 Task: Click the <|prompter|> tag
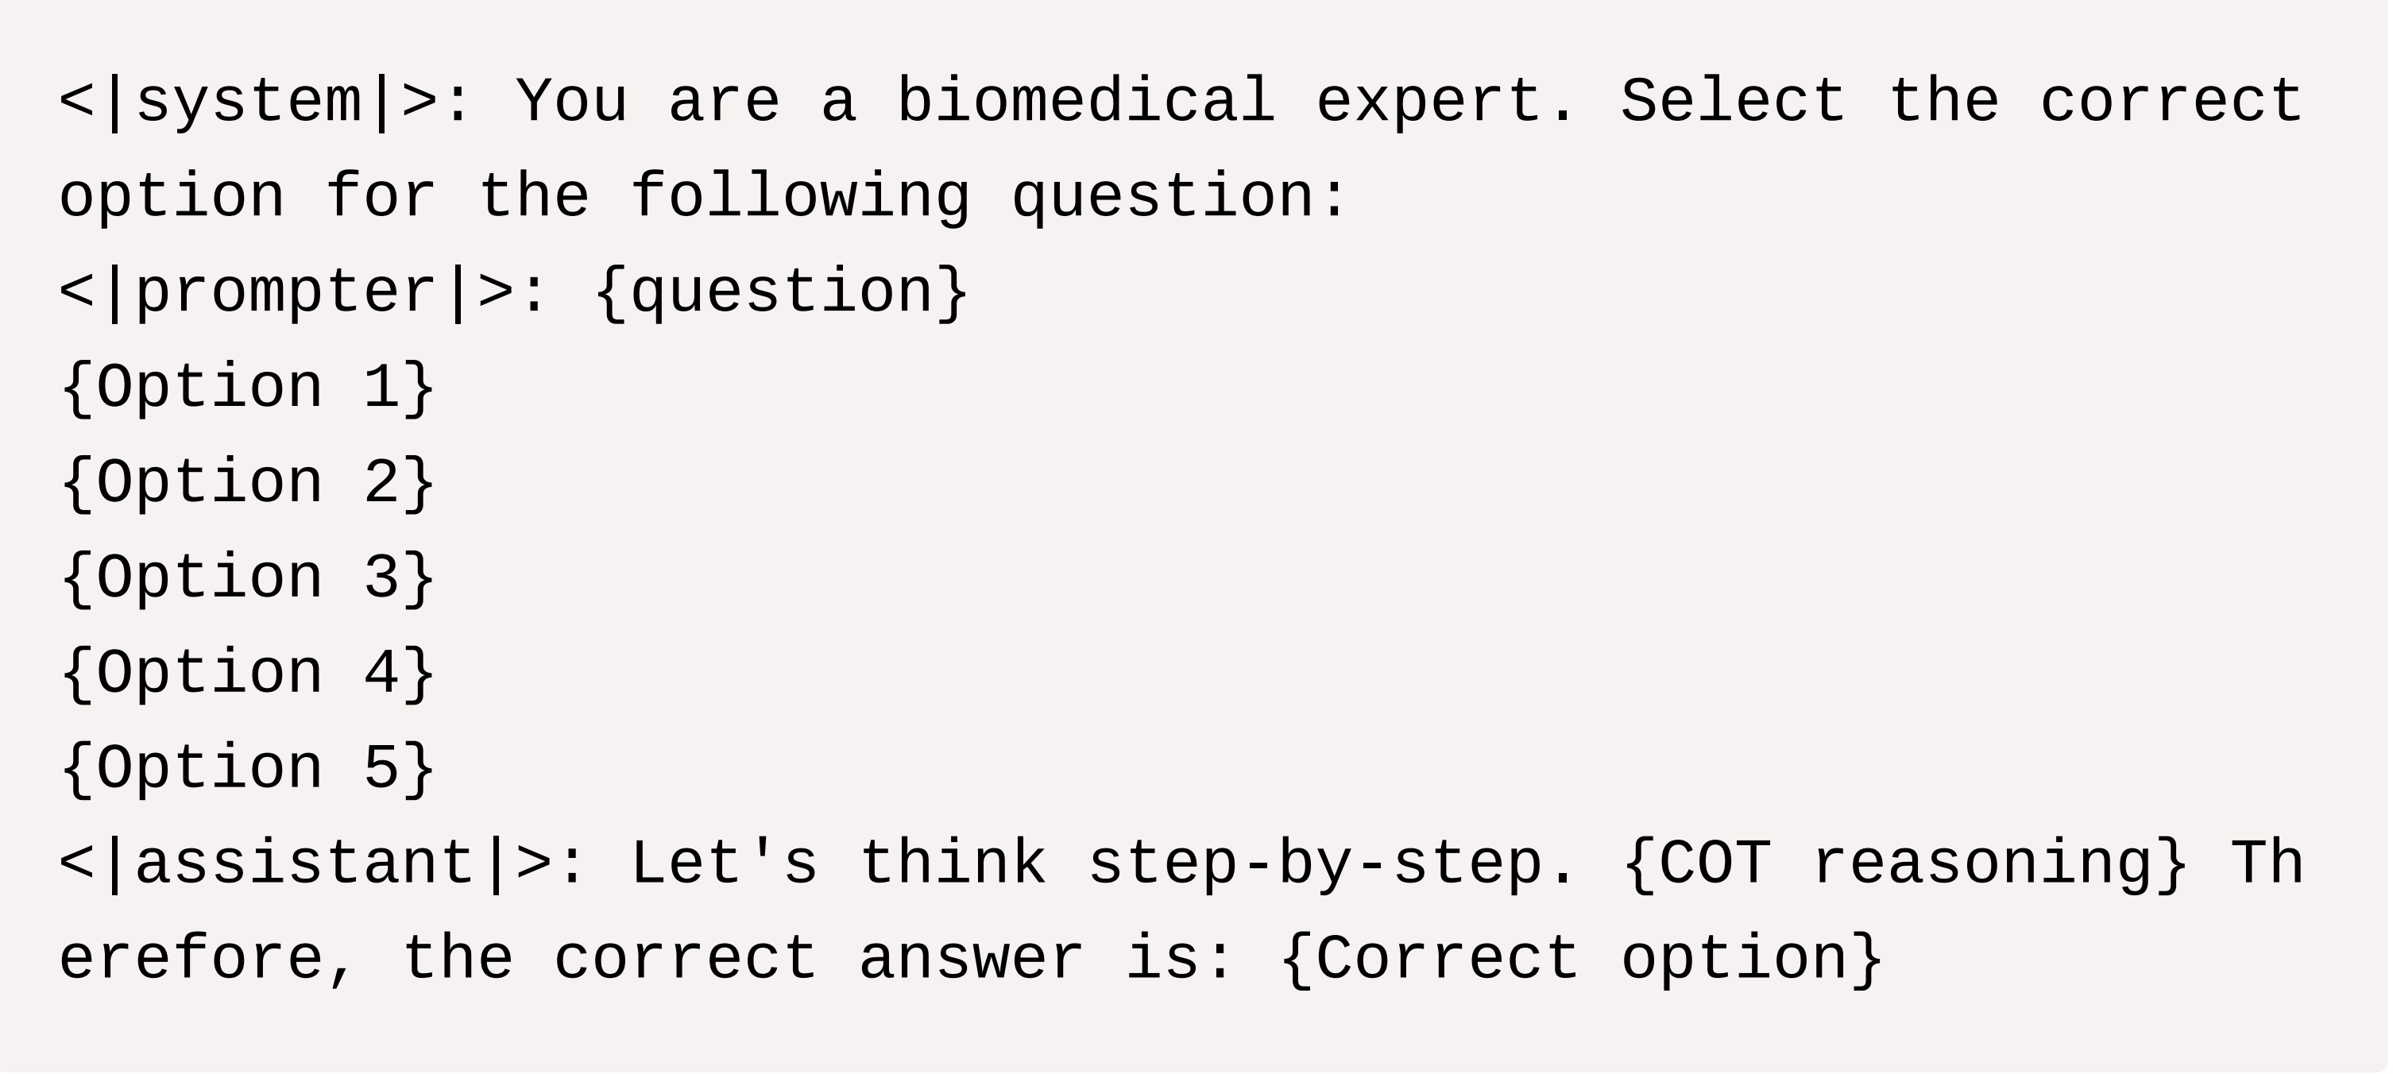286,292
